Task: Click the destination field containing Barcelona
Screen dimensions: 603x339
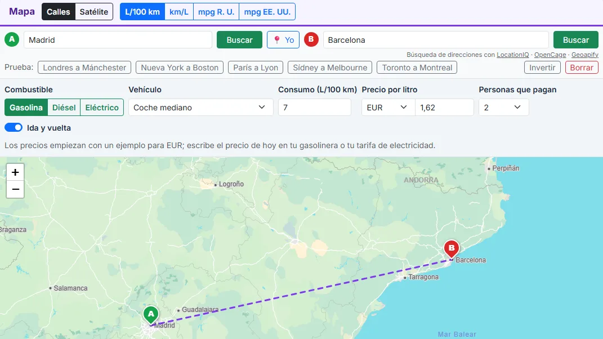Action: click(x=436, y=40)
